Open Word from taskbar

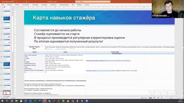point(40,101)
